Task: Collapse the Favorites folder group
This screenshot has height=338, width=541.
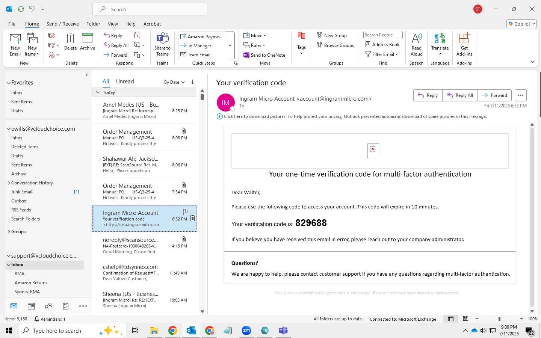Action: click(x=8, y=83)
